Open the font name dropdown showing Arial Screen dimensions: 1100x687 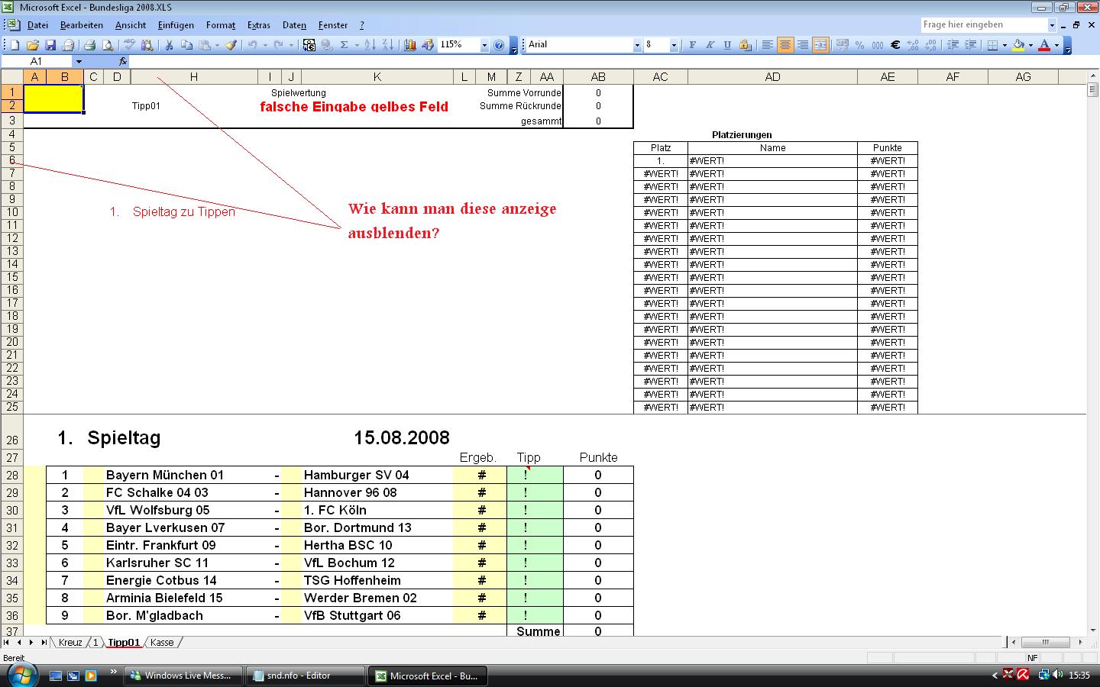coord(637,45)
